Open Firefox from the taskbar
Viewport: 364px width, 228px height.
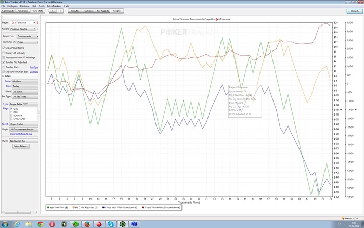(87, 223)
